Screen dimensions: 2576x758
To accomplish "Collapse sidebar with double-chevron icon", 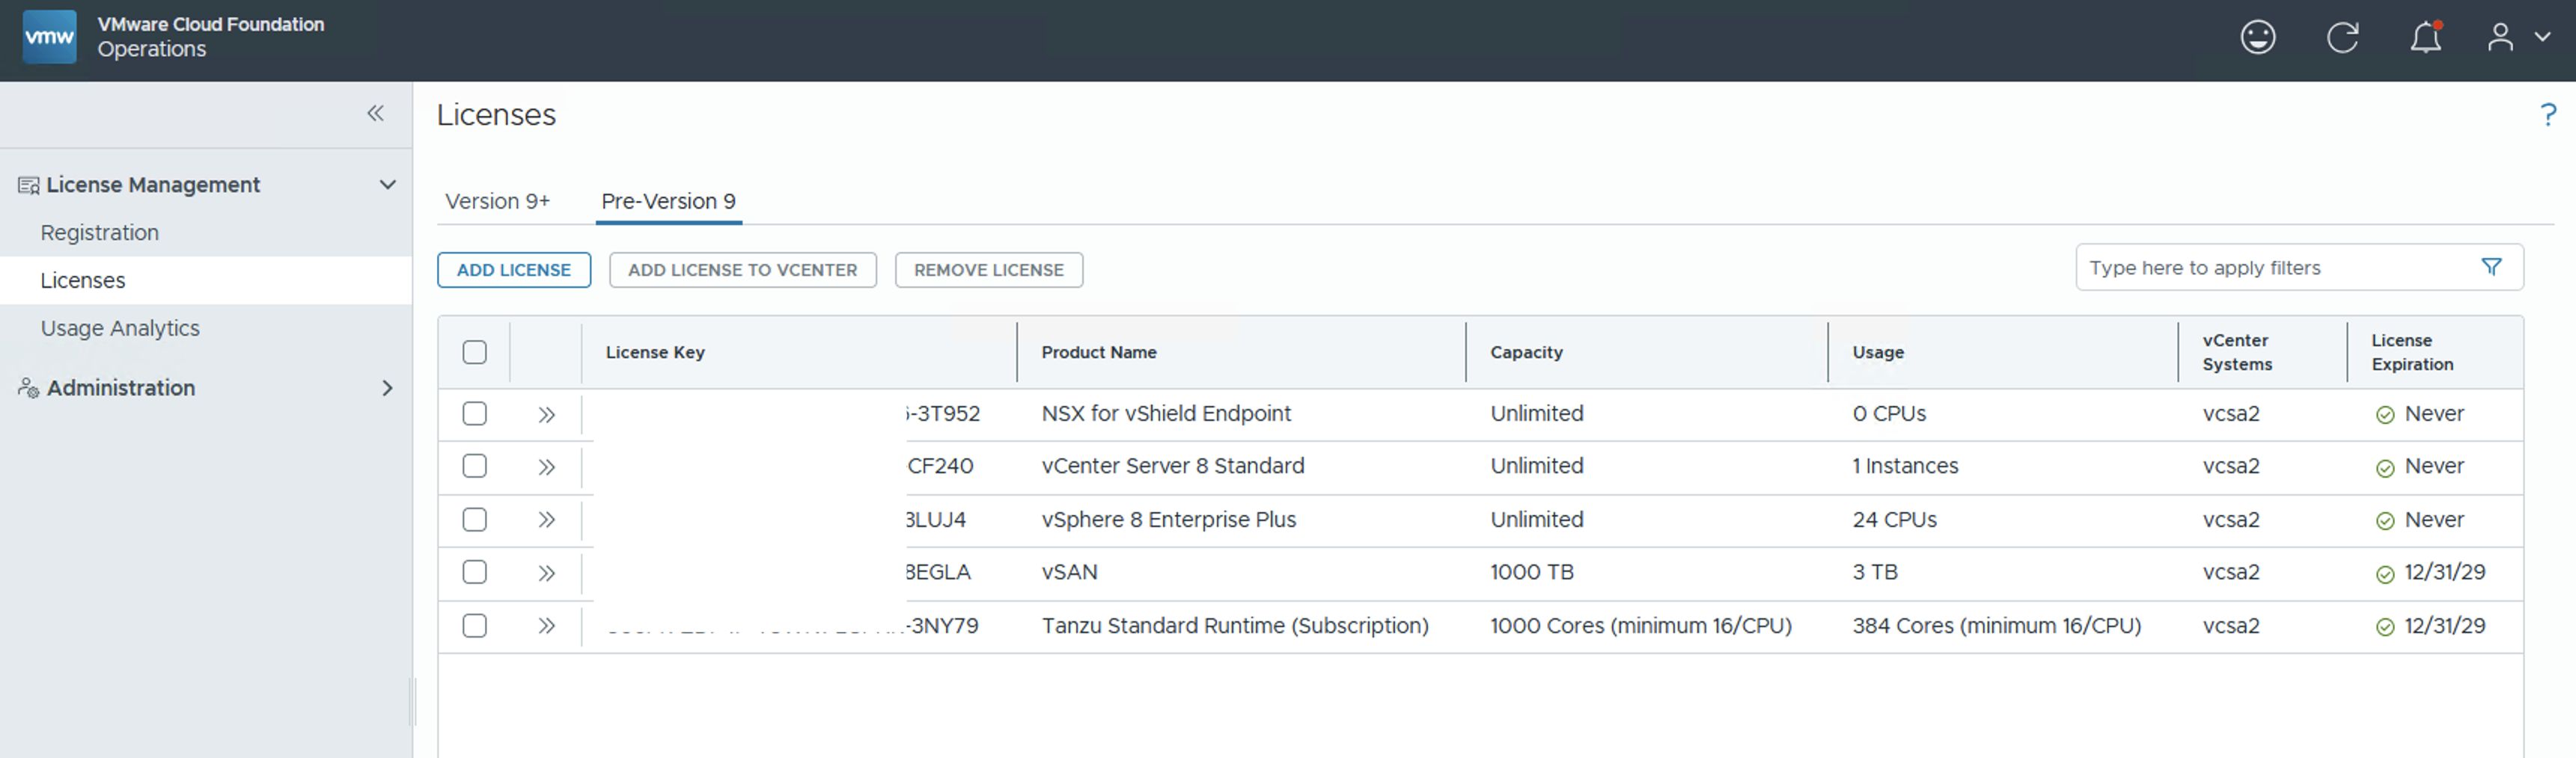I will click(375, 114).
